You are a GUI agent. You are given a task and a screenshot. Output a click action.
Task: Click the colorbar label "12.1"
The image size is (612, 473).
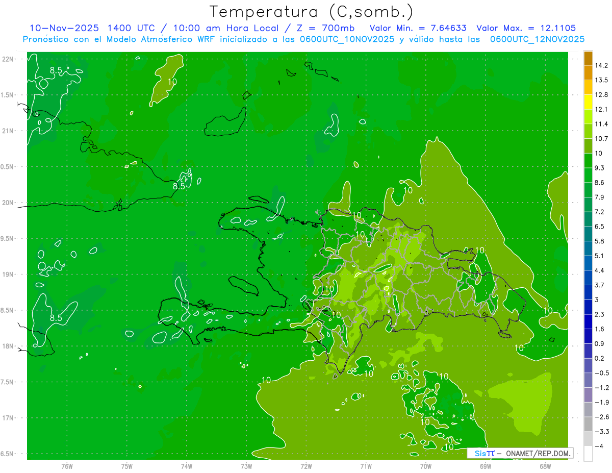(x=602, y=110)
